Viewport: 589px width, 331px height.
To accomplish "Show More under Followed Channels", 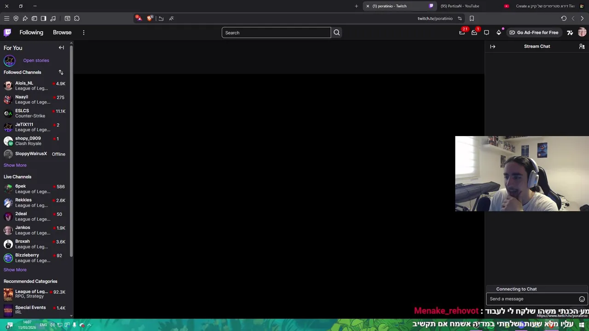I will click(x=15, y=165).
